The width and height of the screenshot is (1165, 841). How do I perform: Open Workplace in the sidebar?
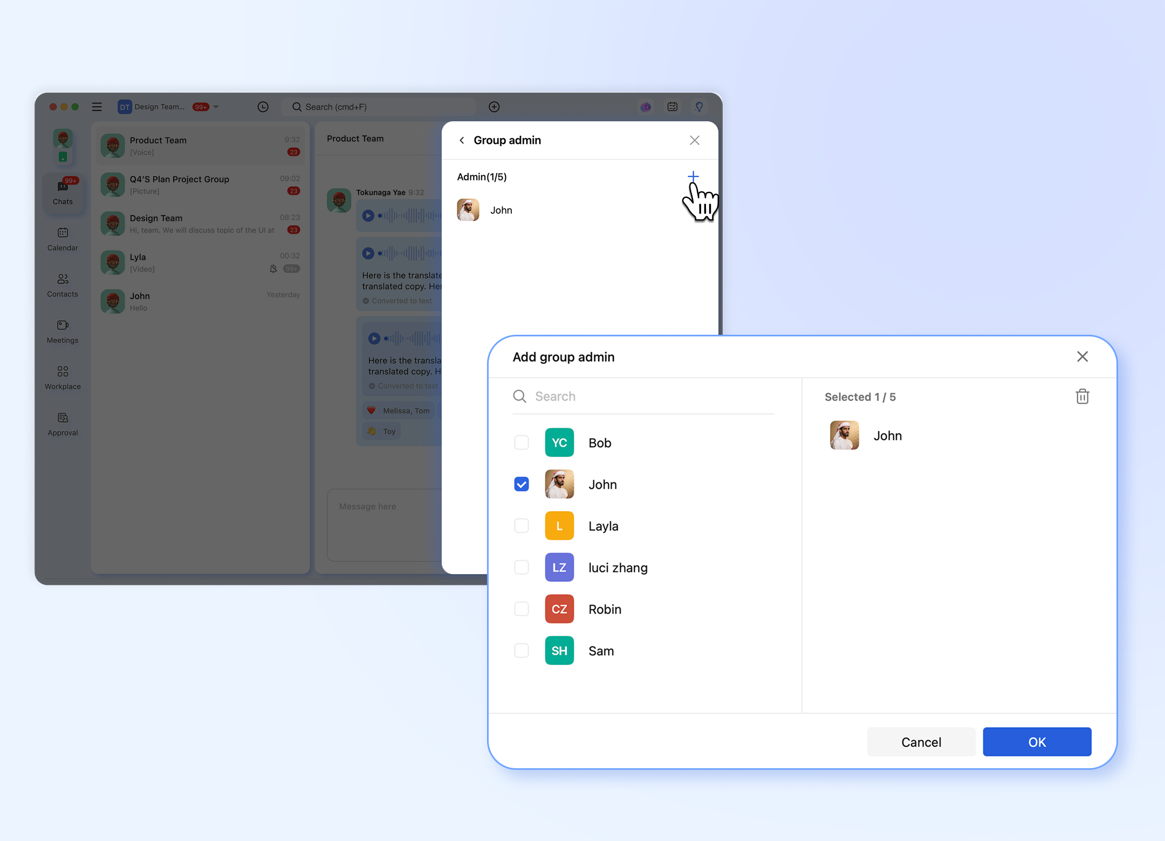click(x=63, y=377)
